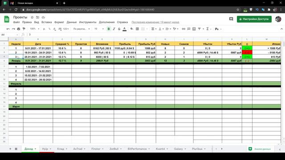The image size is (285, 160).
Task: Switch to the Galaxy sheet tab
Action: click(x=178, y=149)
